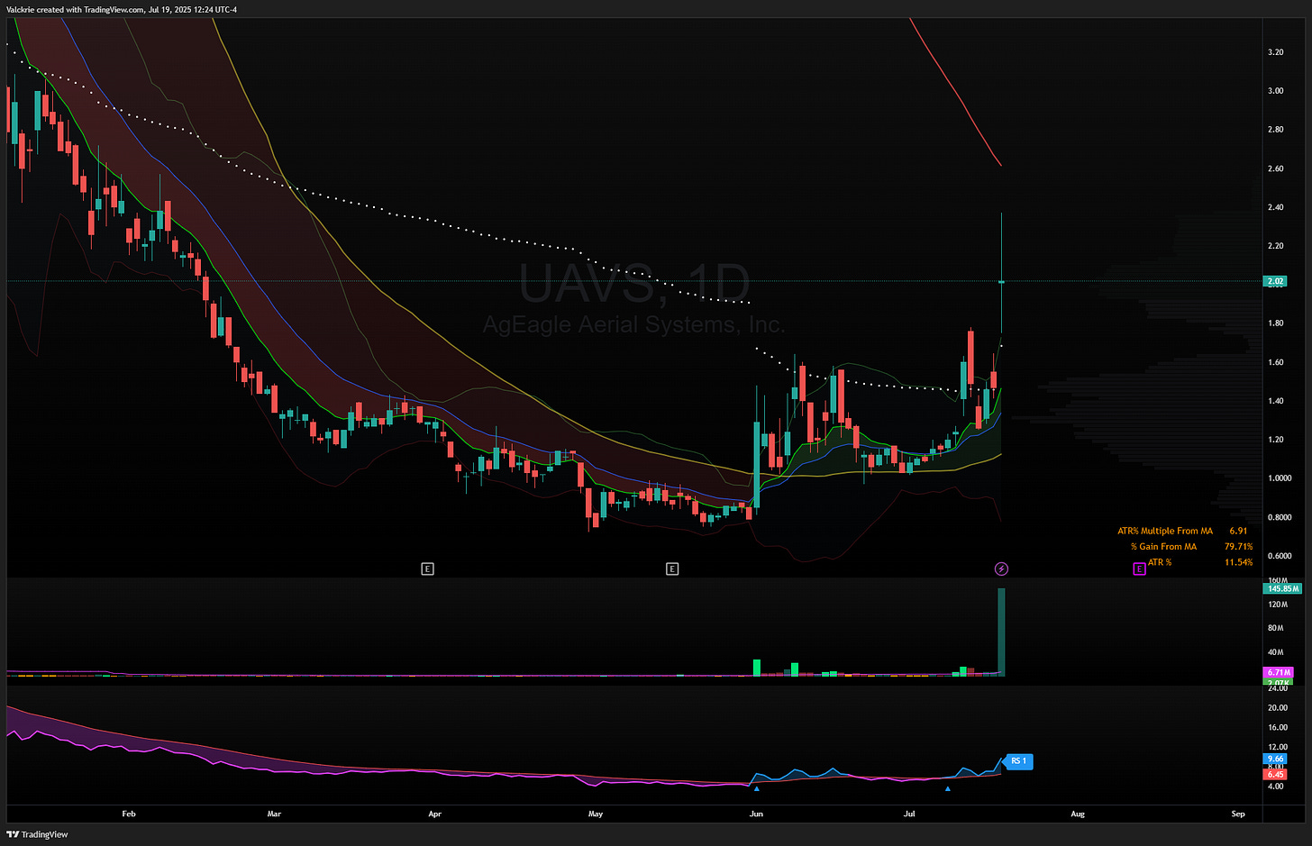Click the 120M volume axis label
The height and width of the screenshot is (846, 1312).
click(x=1276, y=604)
